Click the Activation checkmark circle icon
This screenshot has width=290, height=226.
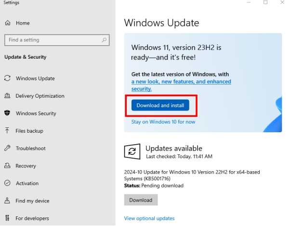point(7,183)
